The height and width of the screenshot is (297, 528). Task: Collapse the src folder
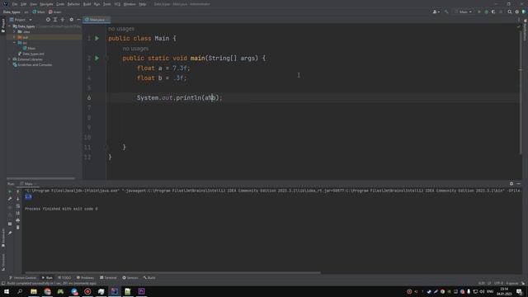(x=15, y=43)
